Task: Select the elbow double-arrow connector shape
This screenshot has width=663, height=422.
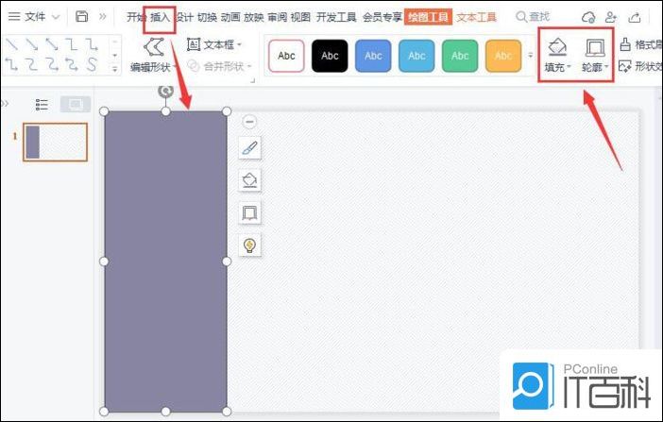Action: (12, 64)
